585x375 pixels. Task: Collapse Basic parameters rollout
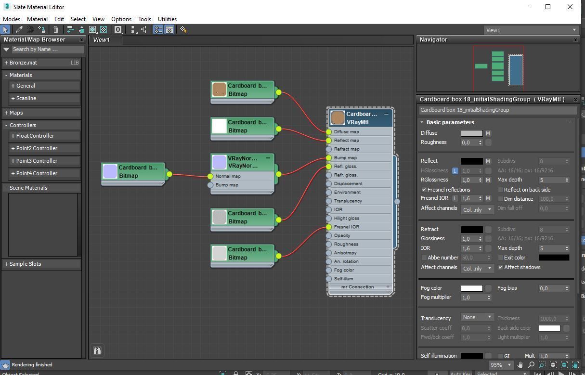tap(422, 122)
